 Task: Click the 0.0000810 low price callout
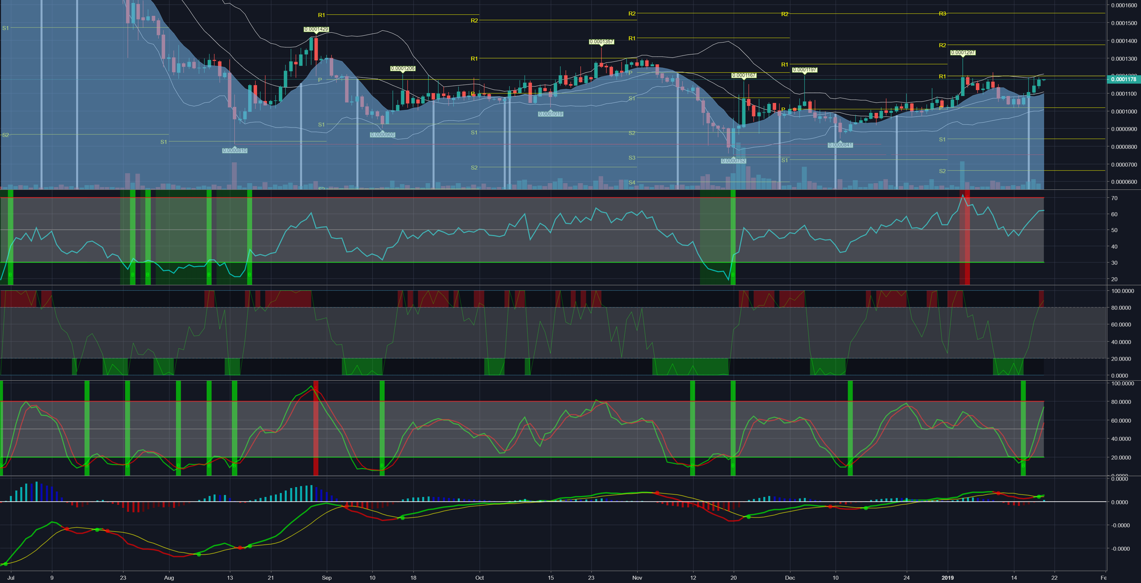coord(234,150)
